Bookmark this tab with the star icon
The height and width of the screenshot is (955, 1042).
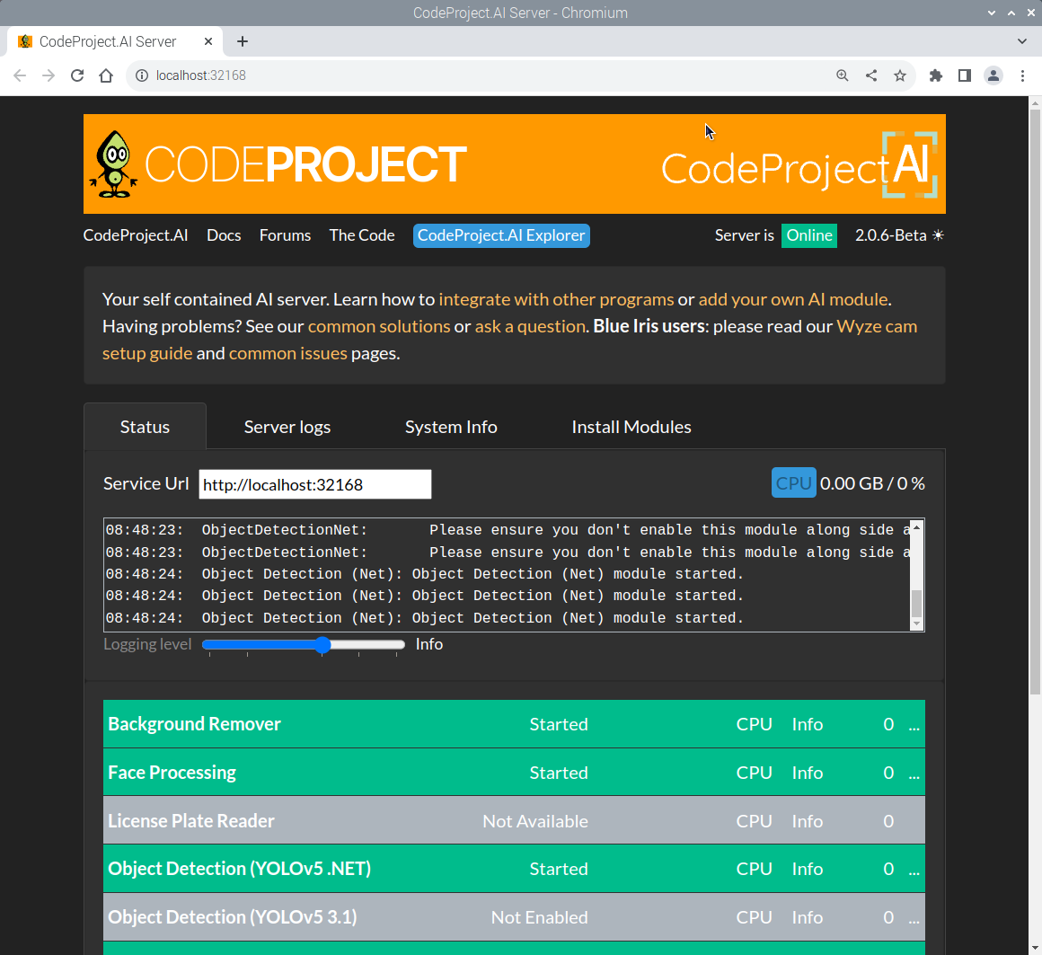[900, 75]
